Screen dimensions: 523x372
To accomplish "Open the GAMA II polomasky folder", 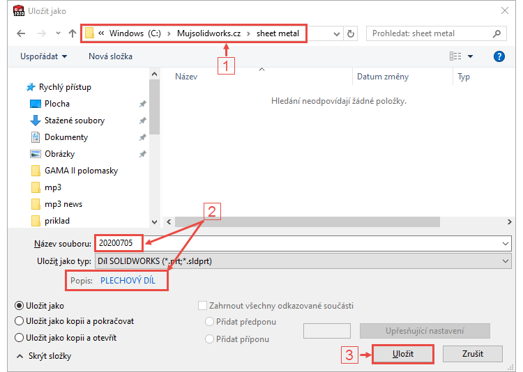I will [75, 171].
